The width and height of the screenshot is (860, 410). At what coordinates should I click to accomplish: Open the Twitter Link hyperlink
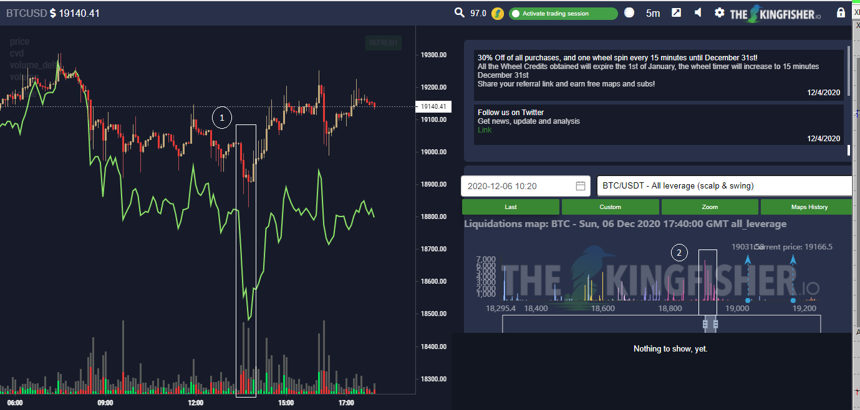pyautogui.click(x=485, y=130)
